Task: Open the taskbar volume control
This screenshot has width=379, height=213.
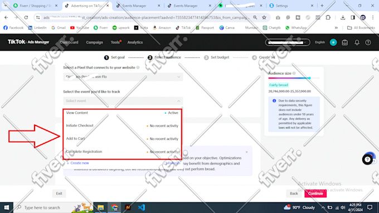Action: click(343, 207)
